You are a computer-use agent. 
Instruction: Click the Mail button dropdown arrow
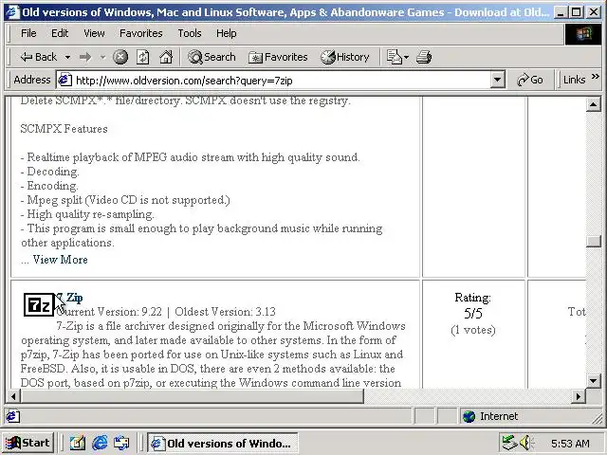(406, 57)
